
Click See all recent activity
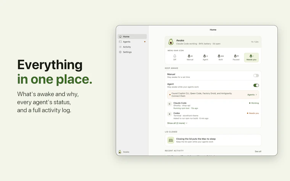258,151
